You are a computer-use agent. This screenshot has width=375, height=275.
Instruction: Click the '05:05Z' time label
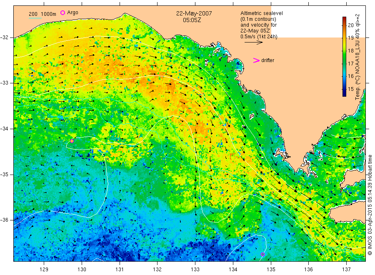click(192, 20)
